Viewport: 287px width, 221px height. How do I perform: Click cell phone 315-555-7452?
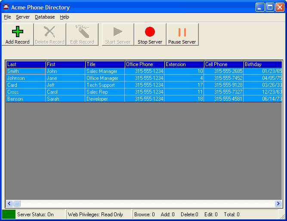point(224,78)
